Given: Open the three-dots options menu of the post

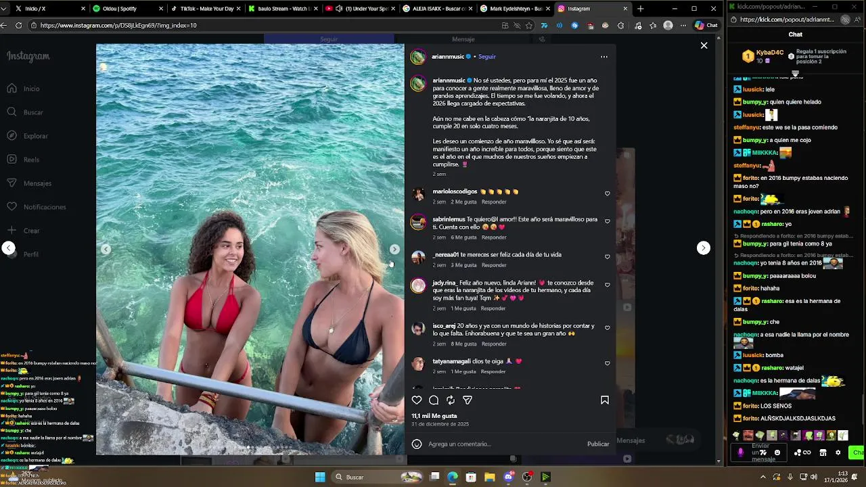Looking at the screenshot, I should click(604, 57).
